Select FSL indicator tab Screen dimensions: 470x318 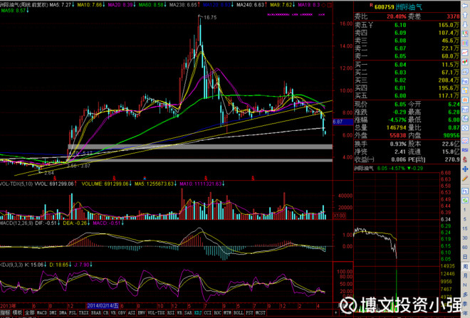tap(73, 313)
